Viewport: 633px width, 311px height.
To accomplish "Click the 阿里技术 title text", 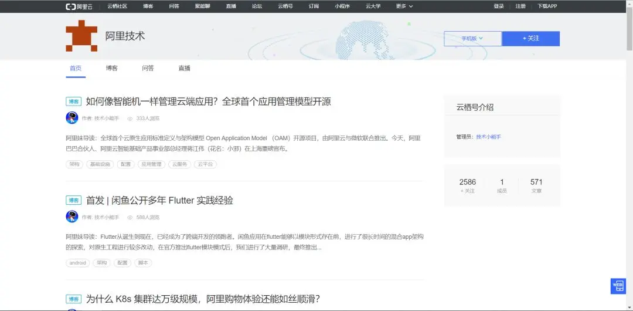I will pyautogui.click(x=125, y=36).
